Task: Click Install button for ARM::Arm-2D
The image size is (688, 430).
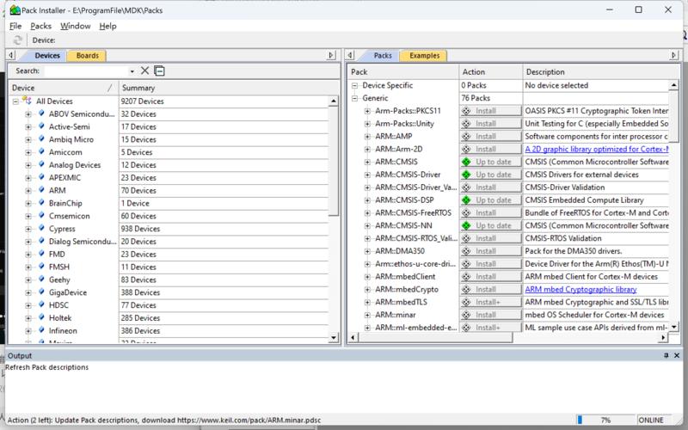Action: point(491,149)
